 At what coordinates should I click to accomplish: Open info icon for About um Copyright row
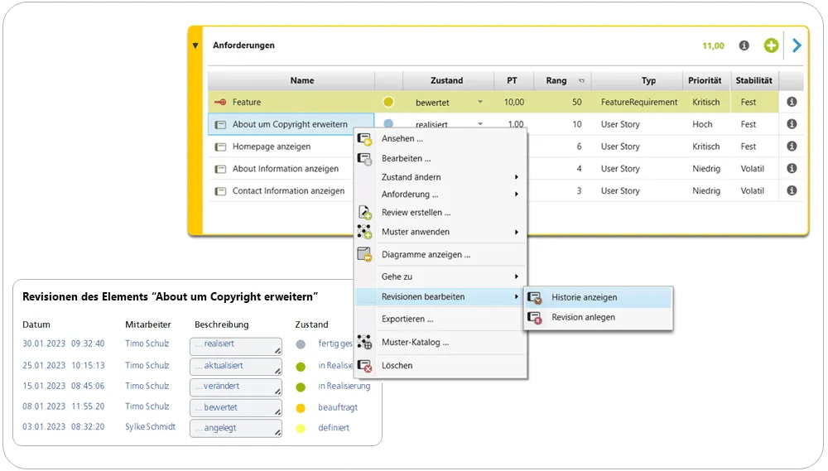792,124
